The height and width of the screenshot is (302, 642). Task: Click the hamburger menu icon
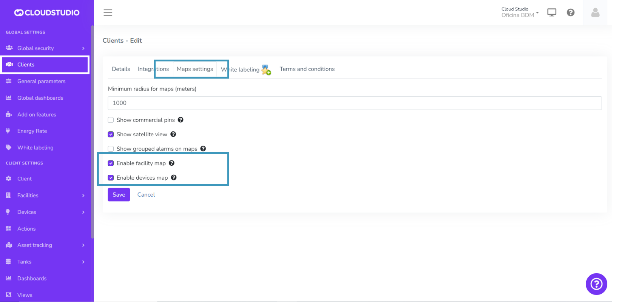click(108, 12)
